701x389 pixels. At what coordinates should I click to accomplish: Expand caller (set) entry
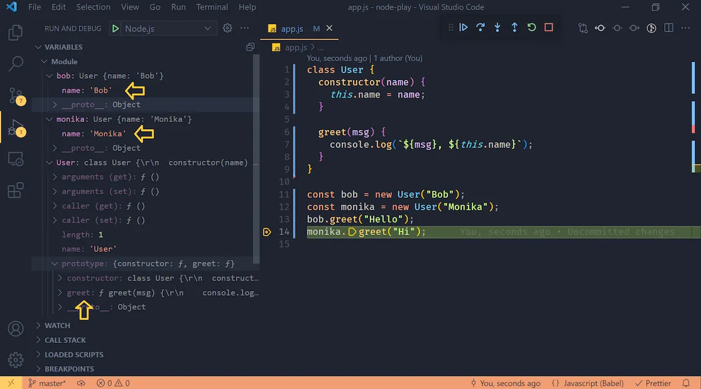point(55,220)
